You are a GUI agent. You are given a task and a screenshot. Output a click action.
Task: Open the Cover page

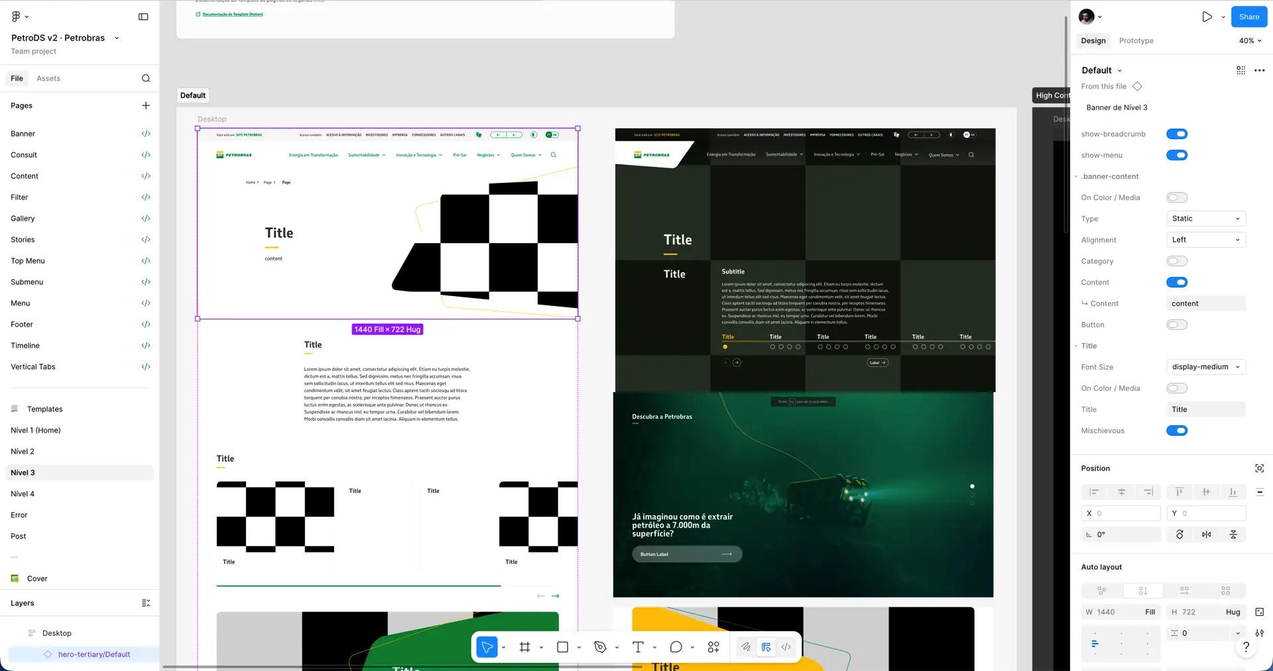[80, 579]
